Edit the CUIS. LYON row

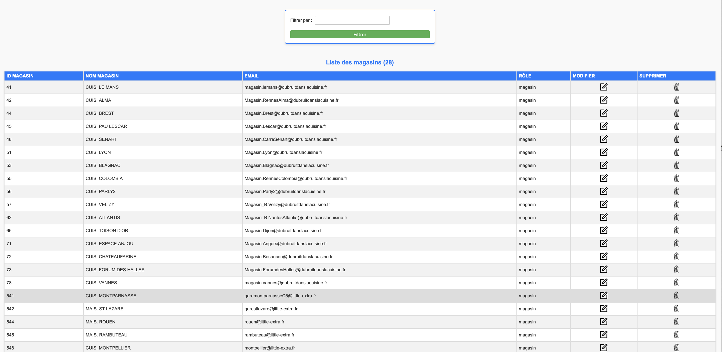tap(604, 152)
